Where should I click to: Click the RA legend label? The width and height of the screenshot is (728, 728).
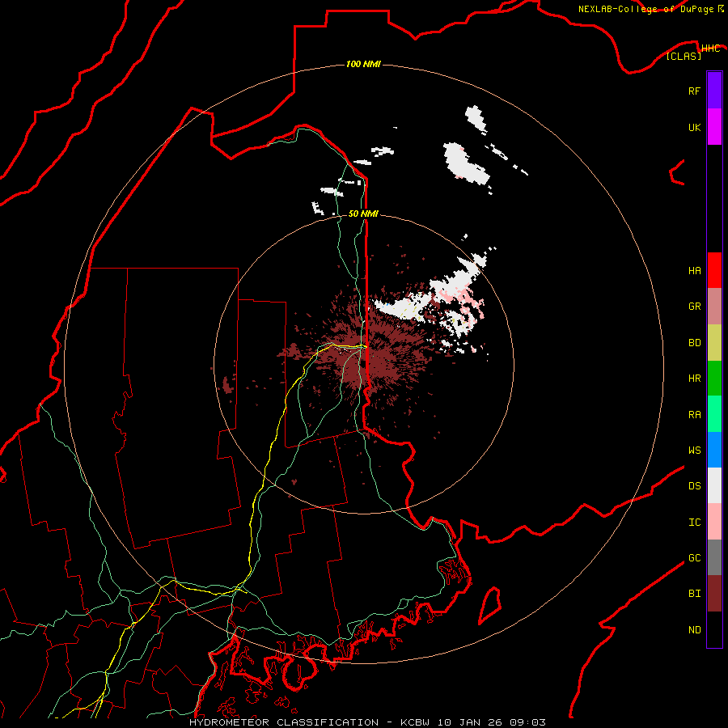[694, 414]
